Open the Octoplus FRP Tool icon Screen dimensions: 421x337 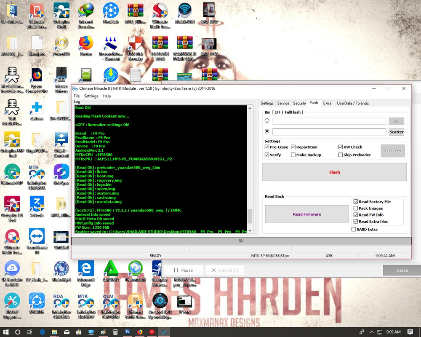click(12, 144)
